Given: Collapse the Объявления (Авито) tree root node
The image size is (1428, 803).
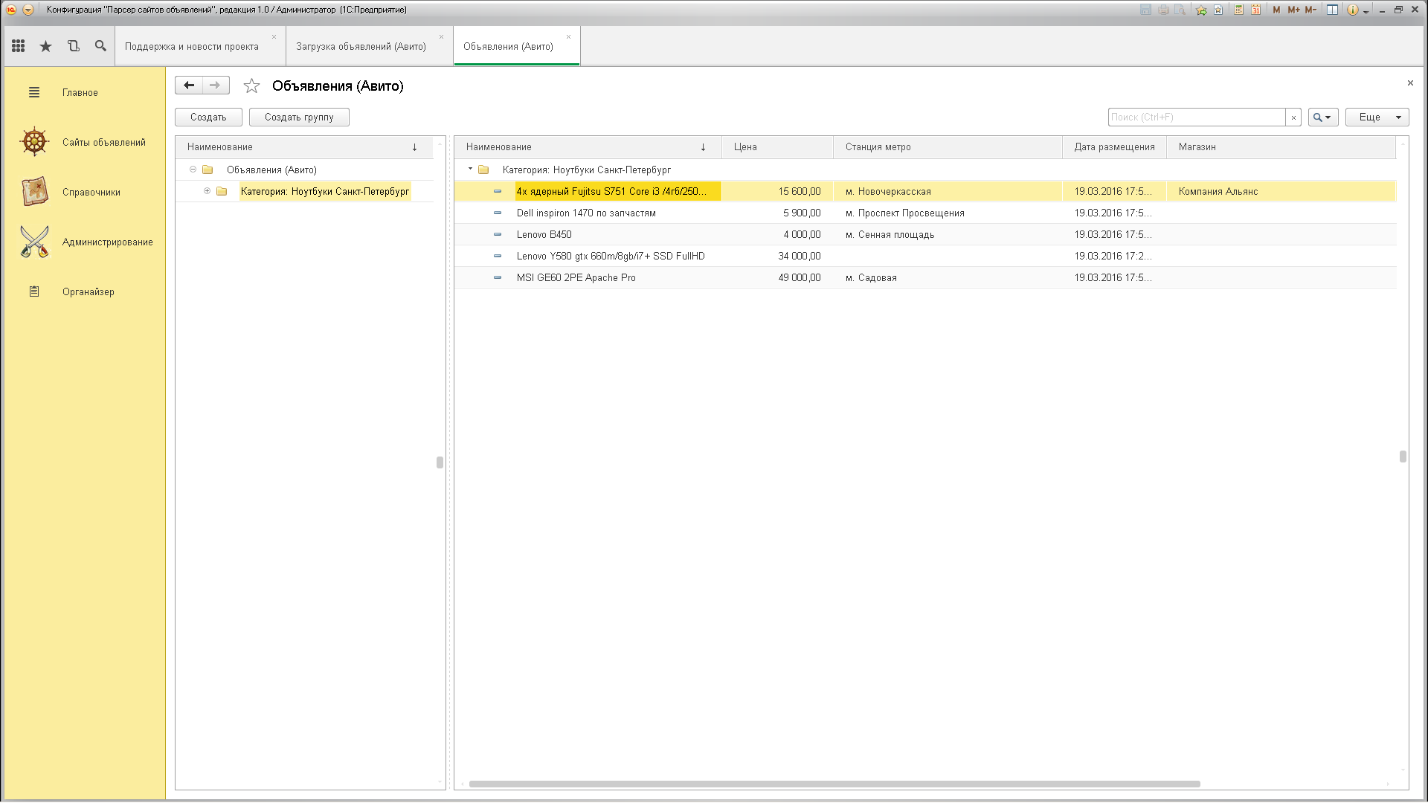Looking at the screenshot, I should click(193, 170).
